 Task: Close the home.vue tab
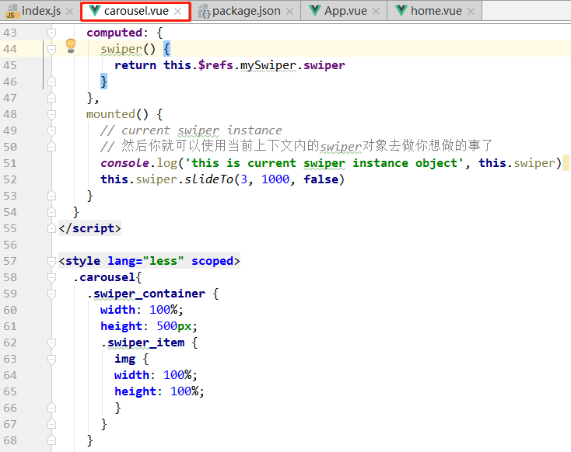471,12
